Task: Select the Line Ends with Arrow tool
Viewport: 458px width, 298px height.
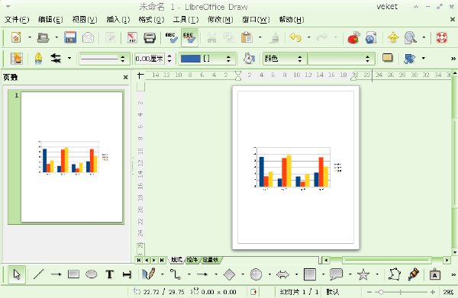Action: (x=56, y=274)
